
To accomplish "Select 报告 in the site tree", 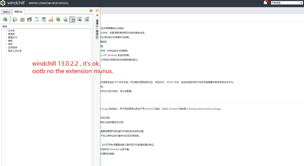I will pyautogui.click(x=10, y=44).
